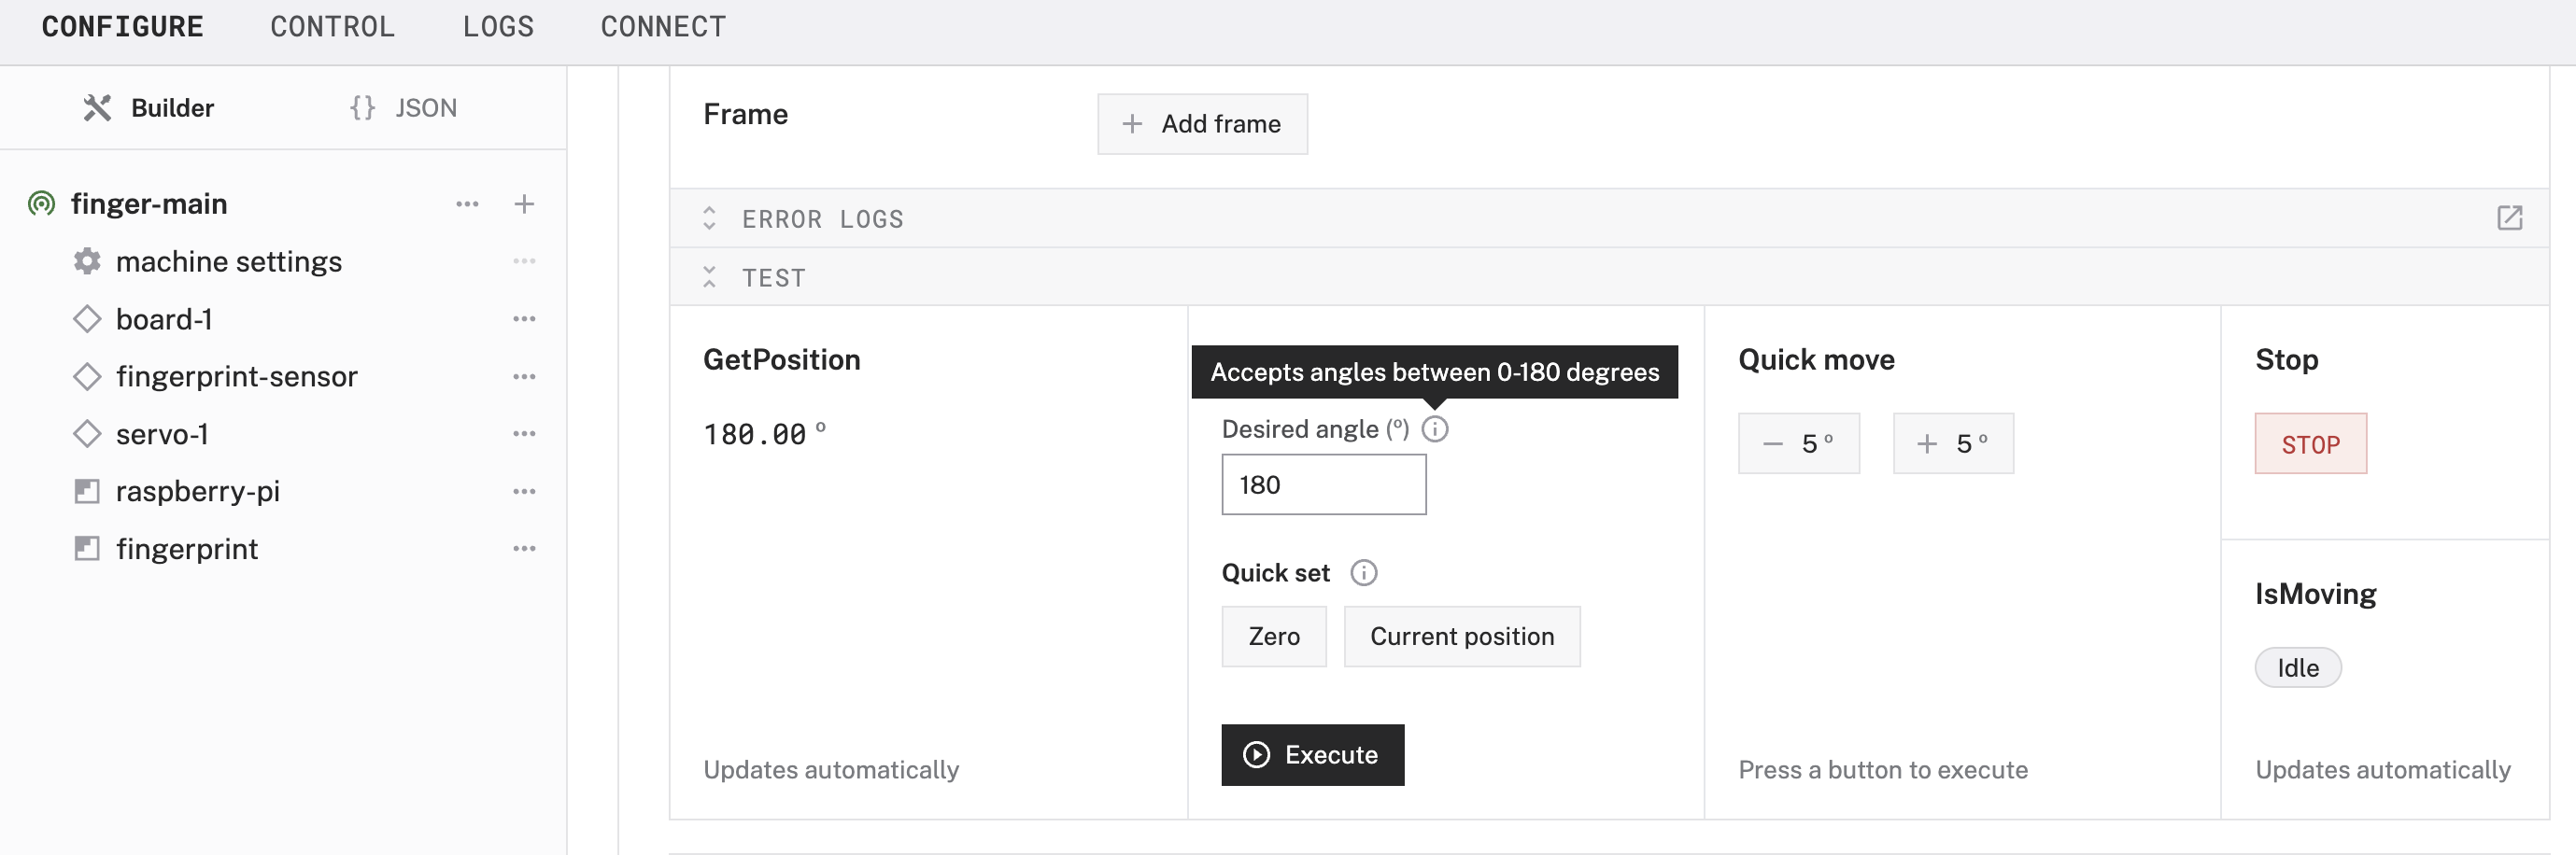Open the finger-main options ellipsis menu
Screen dimensions: 2576x855
(467, 203)
